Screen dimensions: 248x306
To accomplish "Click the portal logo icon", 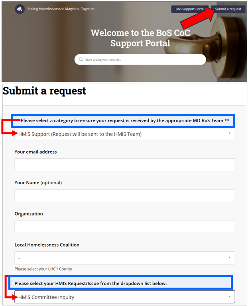I will pos(20,9).
